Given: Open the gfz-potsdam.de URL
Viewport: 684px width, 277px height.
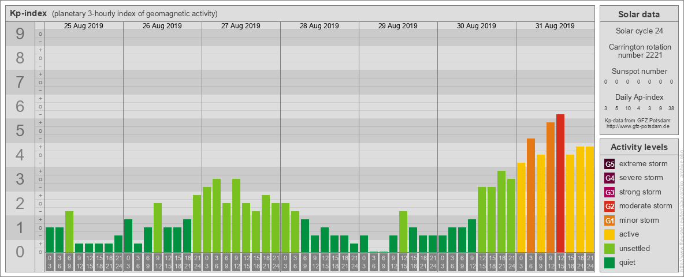Looking at the screenshot, I should [x=638, y=126].
